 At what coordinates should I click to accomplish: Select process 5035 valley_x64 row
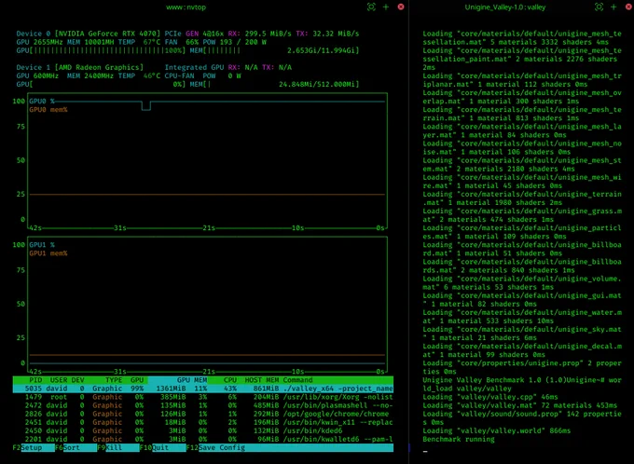click(x=203, y=389)
